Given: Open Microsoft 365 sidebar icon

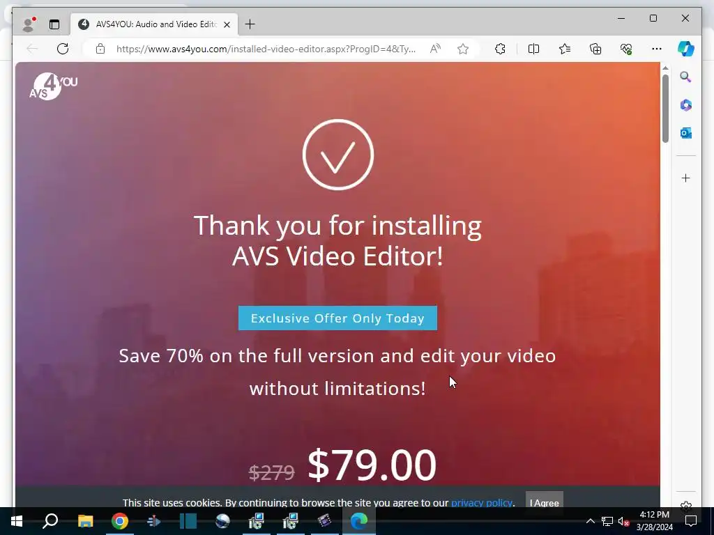Looking at the screenshot, I should pos(686,105).
